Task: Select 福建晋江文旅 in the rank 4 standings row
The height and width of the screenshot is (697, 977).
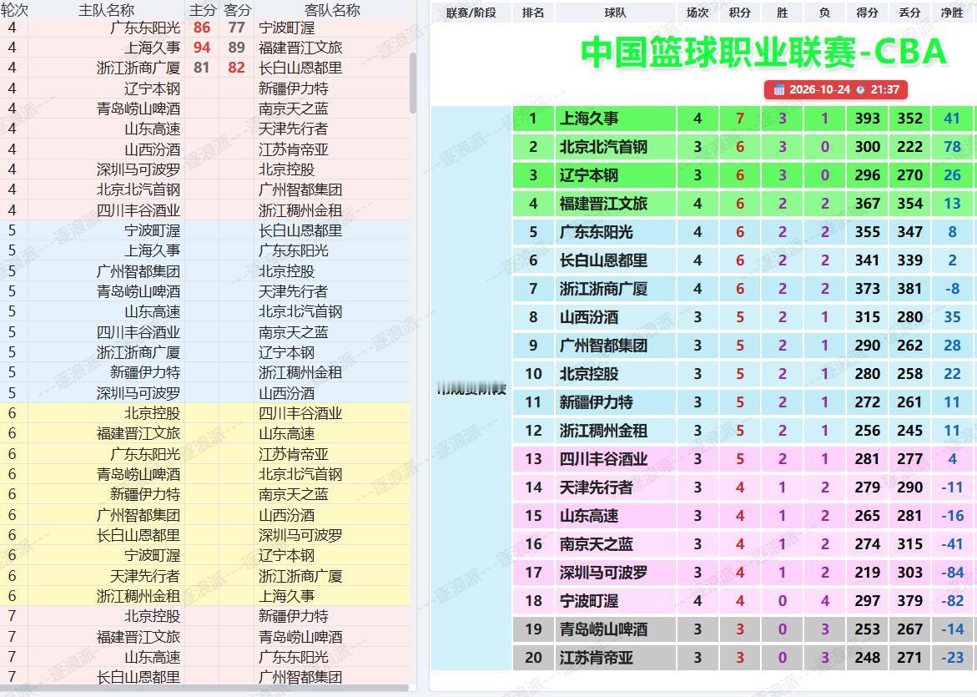Action: [x=603, y=204]
